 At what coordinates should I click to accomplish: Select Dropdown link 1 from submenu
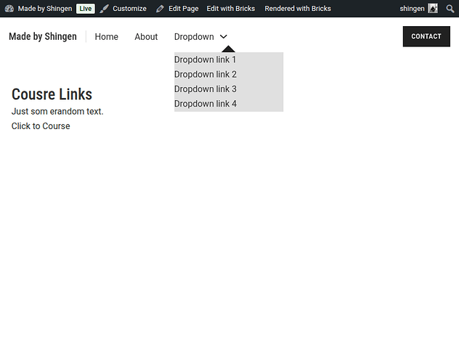point(206,59)
